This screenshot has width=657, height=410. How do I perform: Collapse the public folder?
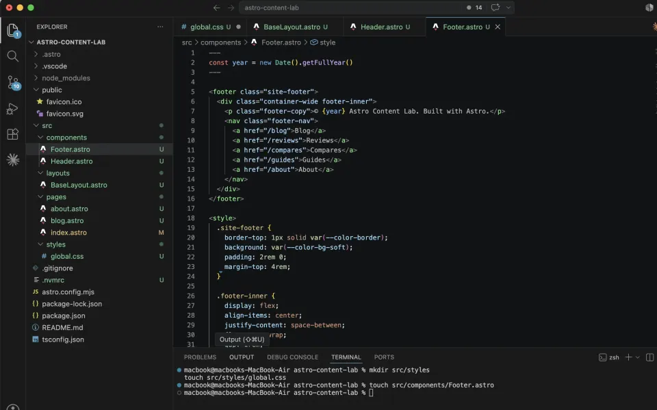click(36, 90)
